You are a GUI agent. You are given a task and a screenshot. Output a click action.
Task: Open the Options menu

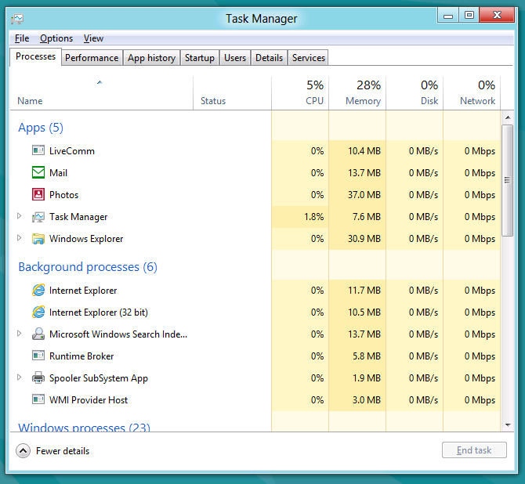56,38
